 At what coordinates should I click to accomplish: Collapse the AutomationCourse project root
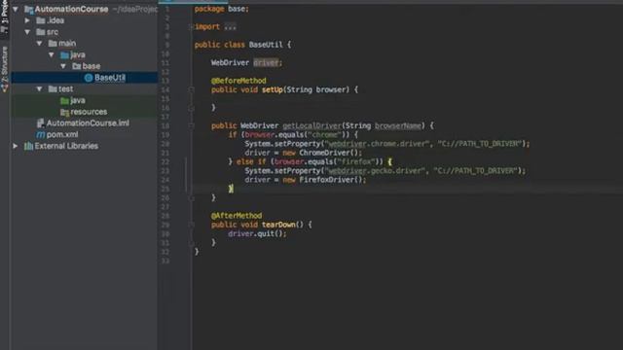click(16, 9)
